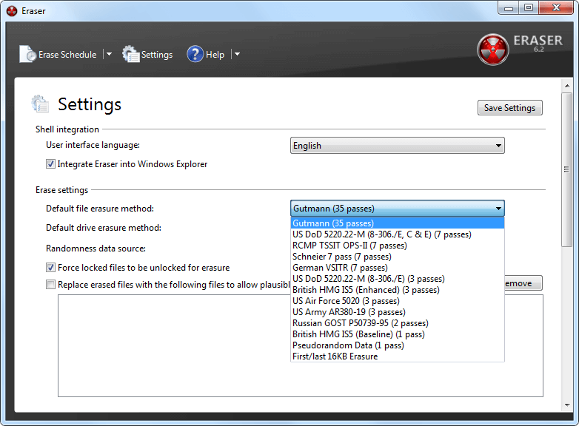Open Settings via the gear icon
Image resolution: width=579 pixels, height=426 pixels.
[130, 54]
